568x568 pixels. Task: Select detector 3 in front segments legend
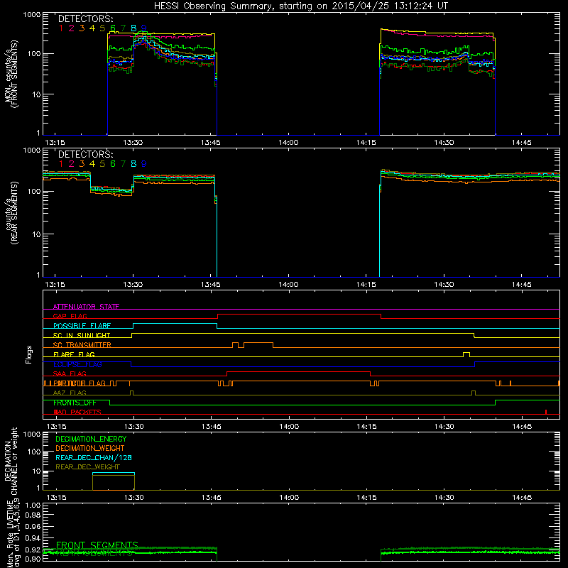tap(82, 28)
